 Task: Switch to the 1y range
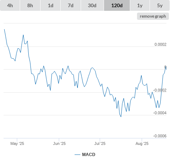(x=140, y=5)
